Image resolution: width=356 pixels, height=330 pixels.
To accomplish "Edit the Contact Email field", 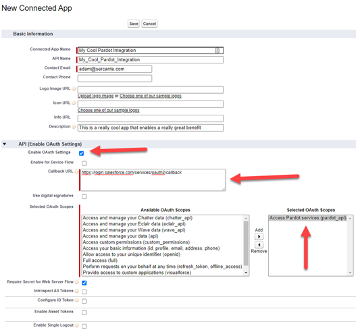I will coord(115,69).
